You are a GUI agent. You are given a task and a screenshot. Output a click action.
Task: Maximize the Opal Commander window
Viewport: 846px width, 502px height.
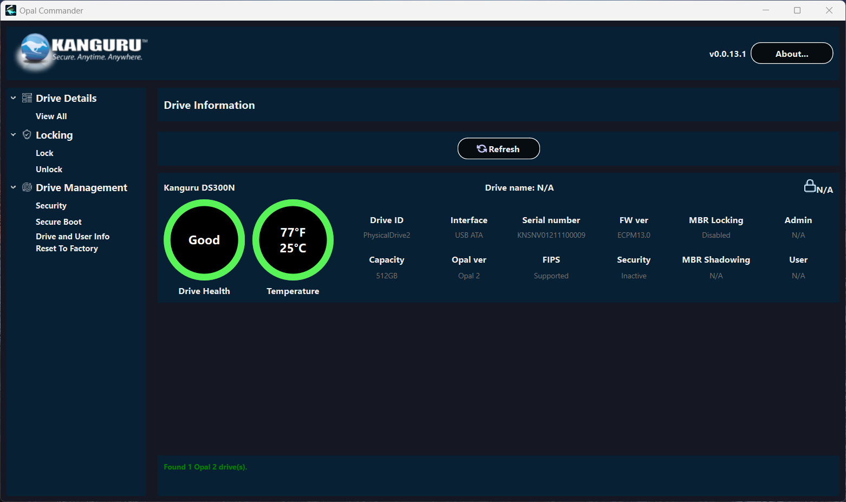point(797,10)
